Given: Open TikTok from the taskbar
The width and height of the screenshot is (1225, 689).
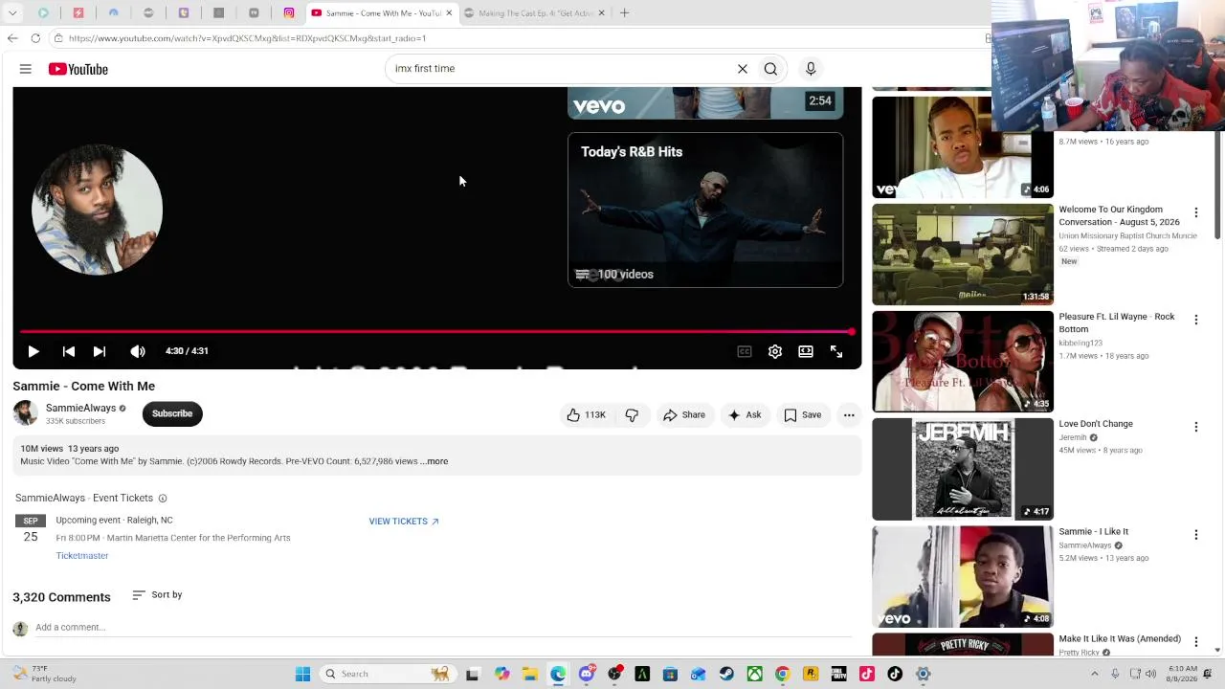Looking at the screenshot, I should [895, 674].
